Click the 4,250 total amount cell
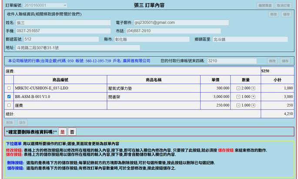 [x=278, y=114]
